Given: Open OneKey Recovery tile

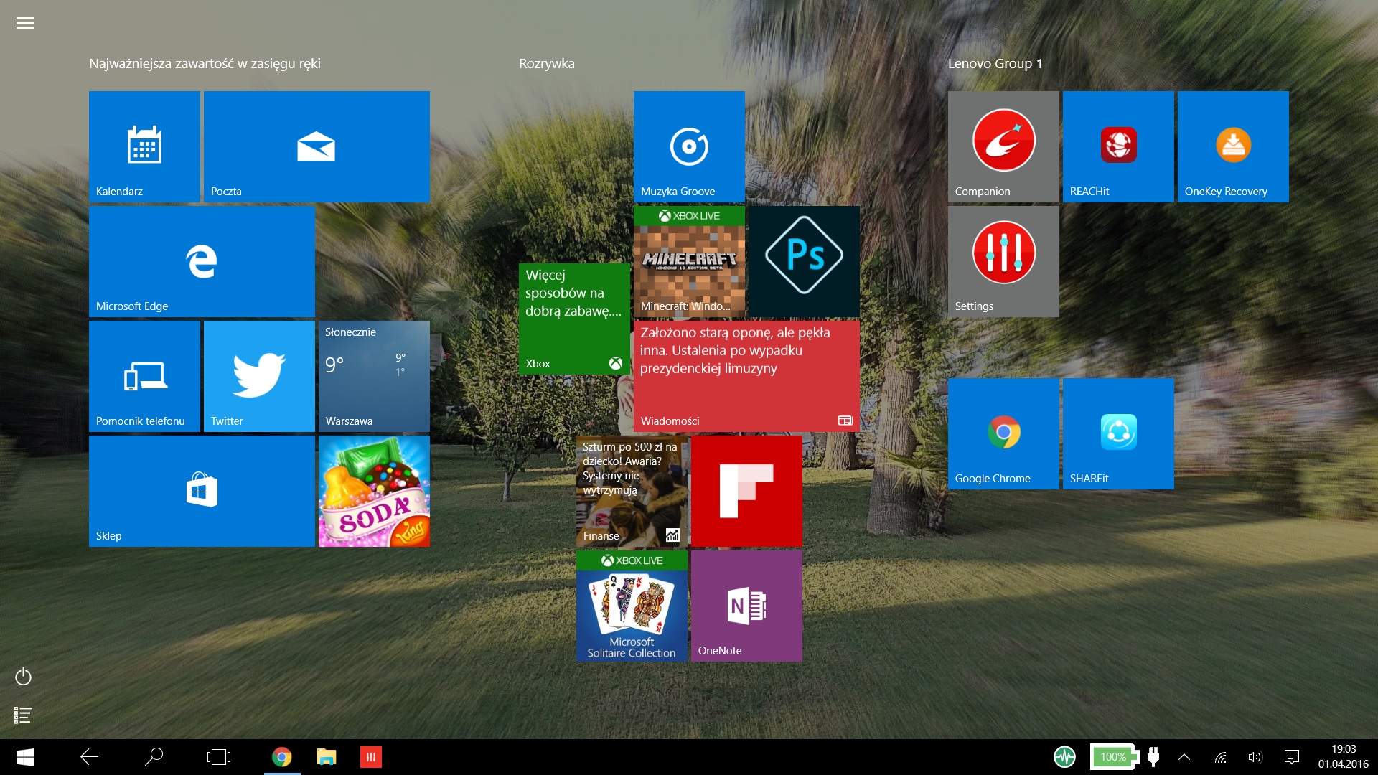Looking at the screenshot, I should click(x=1233, y=146).
